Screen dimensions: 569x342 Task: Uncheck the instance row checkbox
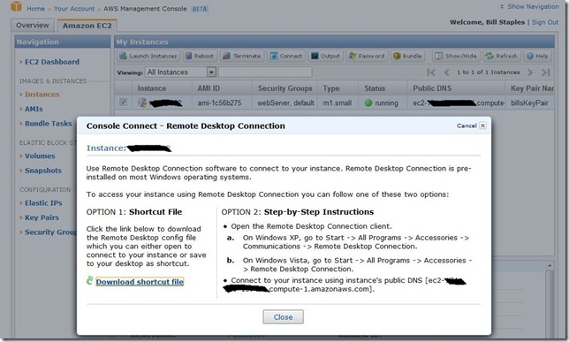[124, 102]
